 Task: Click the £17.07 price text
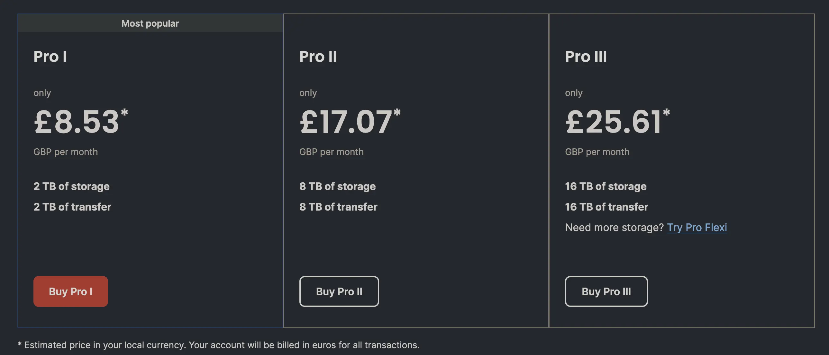click(x=346, y=122)
